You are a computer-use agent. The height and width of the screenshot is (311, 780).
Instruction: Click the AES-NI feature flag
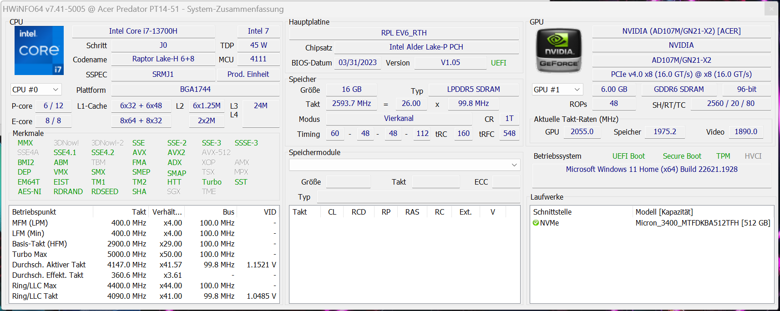30,191
